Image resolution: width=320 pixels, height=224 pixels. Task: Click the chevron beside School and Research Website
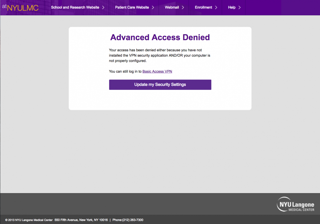pos(103,7)
